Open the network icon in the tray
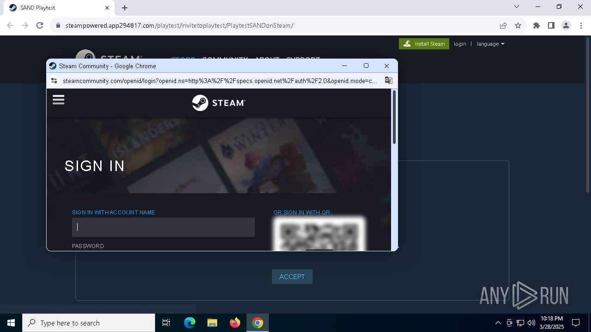Viewport: 591px width, 332px height. (520, 323)
